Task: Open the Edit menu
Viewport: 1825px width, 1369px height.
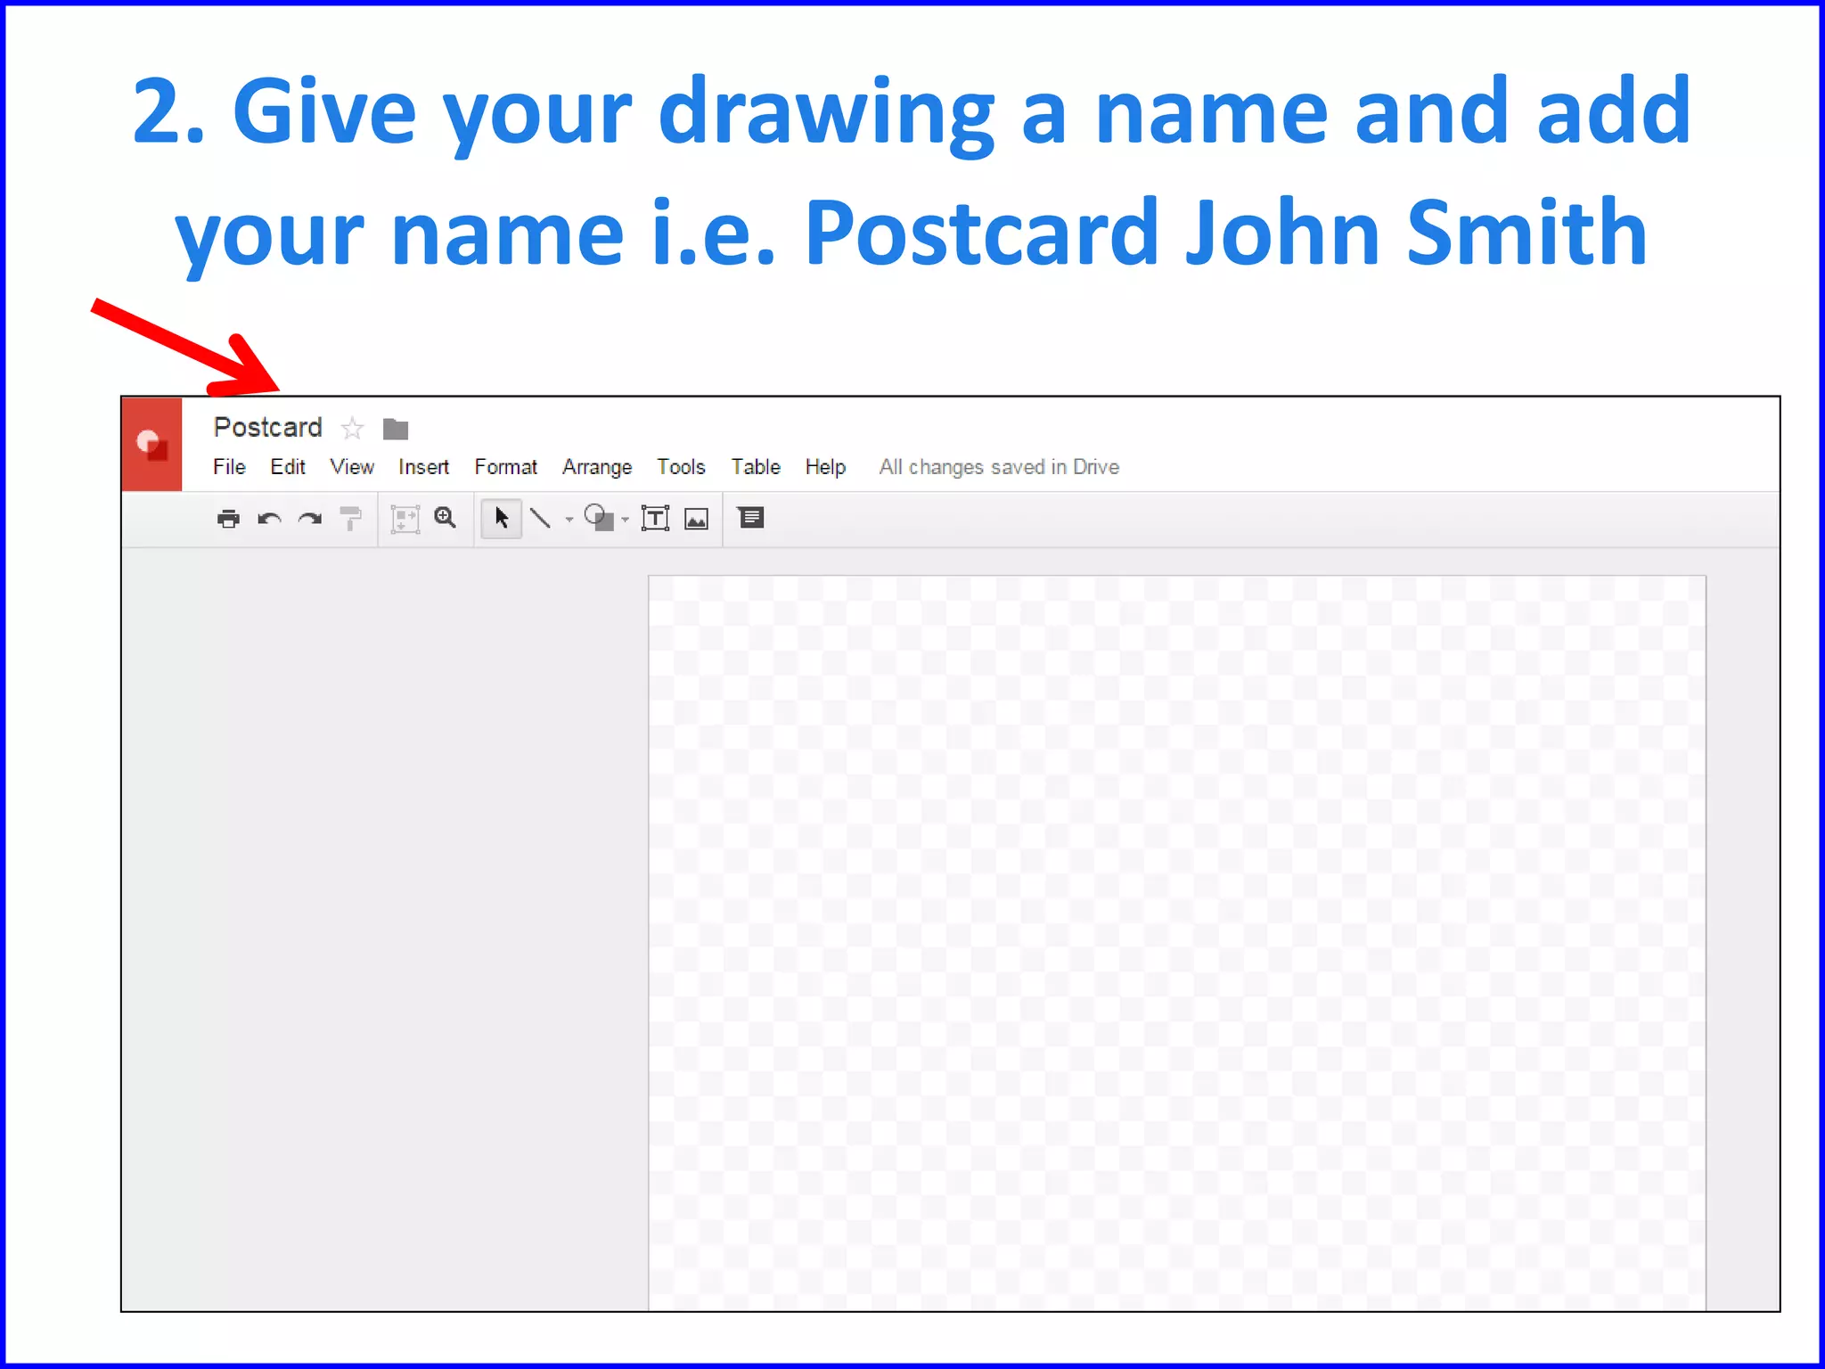Action: 288,467
